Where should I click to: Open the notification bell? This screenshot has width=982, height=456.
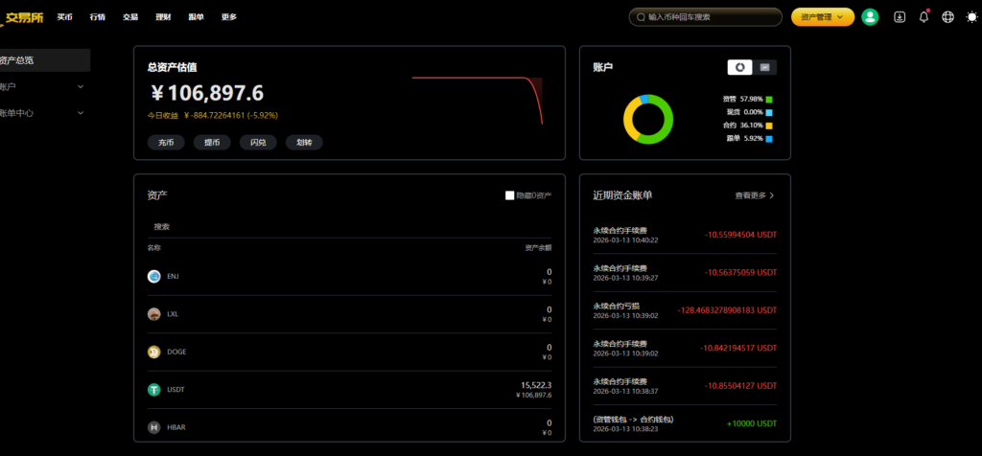924,17
